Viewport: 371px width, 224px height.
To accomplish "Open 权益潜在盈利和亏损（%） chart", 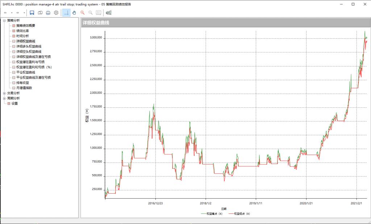I will point(34,67).
